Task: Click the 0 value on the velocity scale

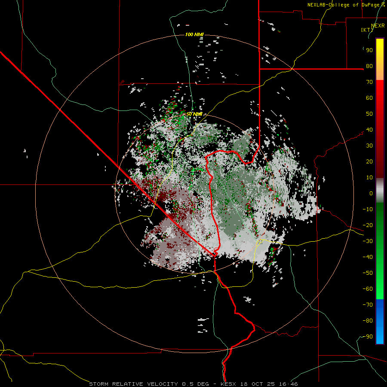Action: pyautogui.click(x=371, y=193)
